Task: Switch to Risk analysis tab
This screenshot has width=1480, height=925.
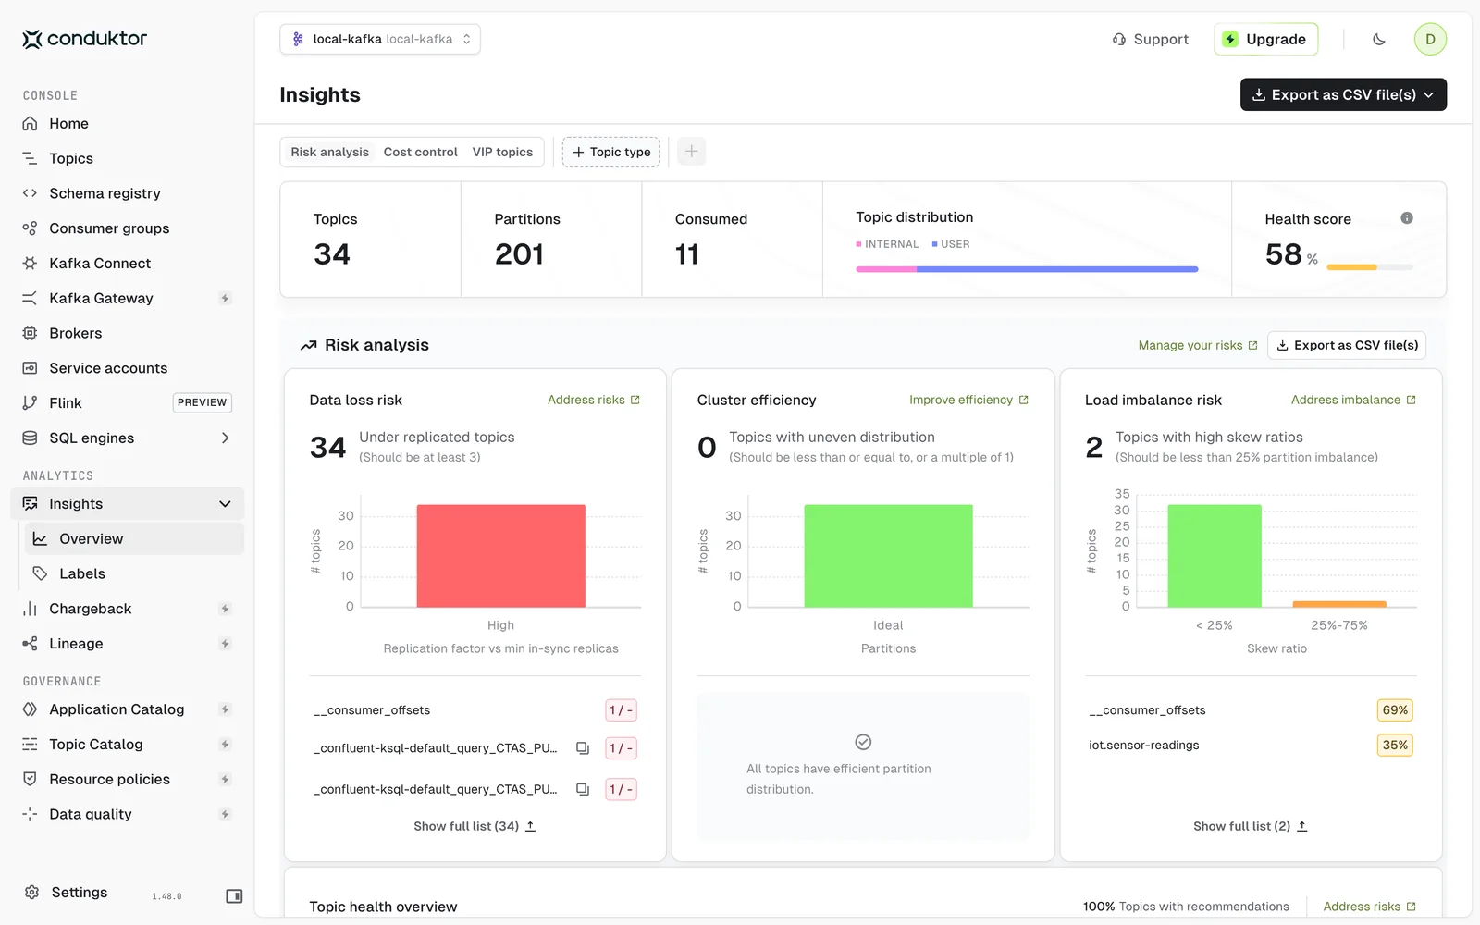Action: click(329, 152)
